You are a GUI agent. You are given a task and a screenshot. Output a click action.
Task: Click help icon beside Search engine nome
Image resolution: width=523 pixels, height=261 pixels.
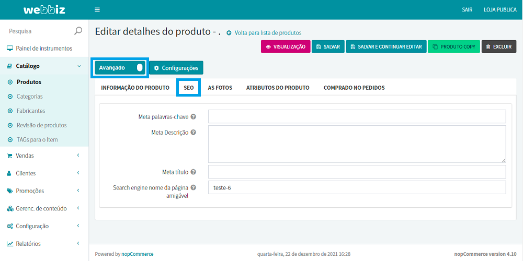tap(194, 187)
